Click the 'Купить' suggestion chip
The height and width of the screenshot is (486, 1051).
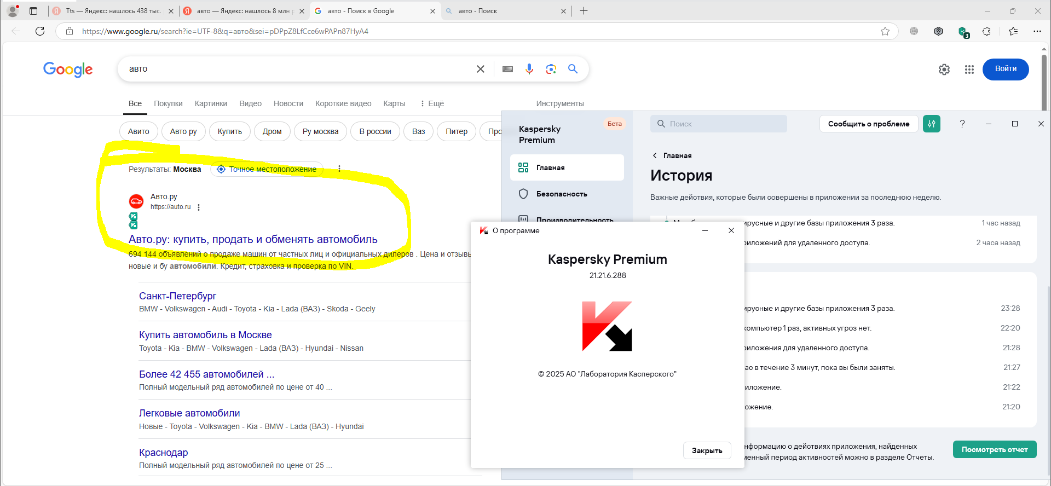pos(230,131)
